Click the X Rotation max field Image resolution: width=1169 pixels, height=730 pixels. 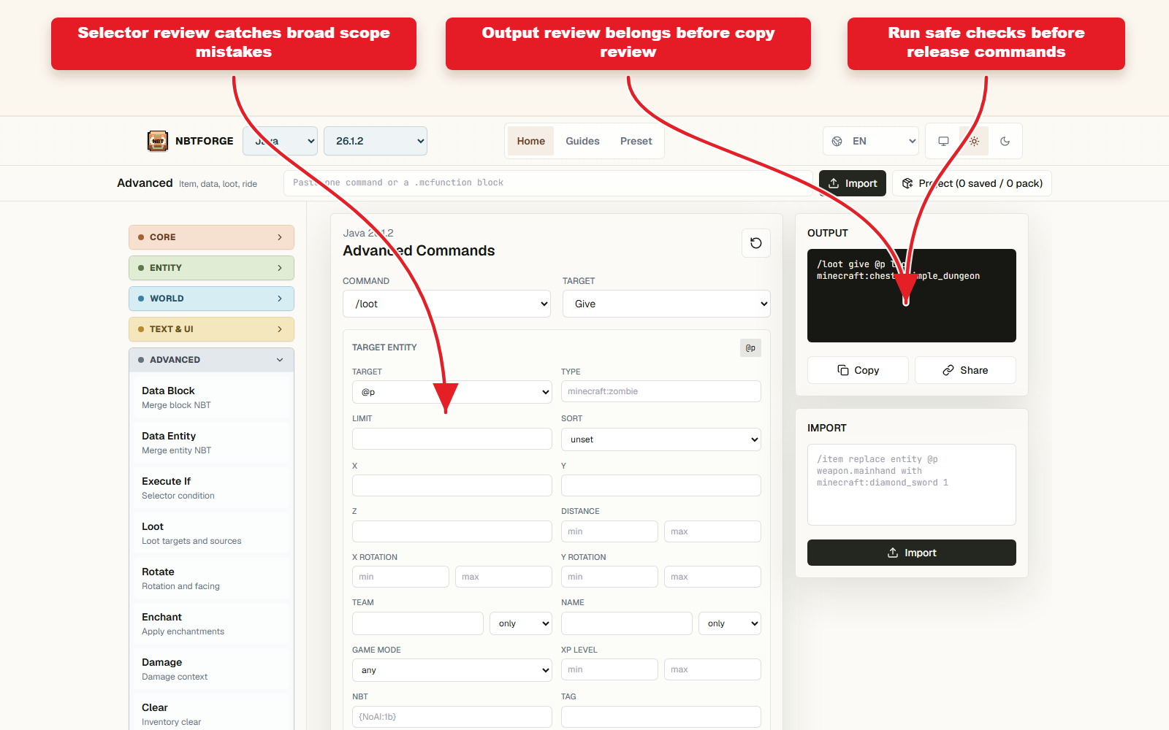pyautogui.click(x=503, y=577)
